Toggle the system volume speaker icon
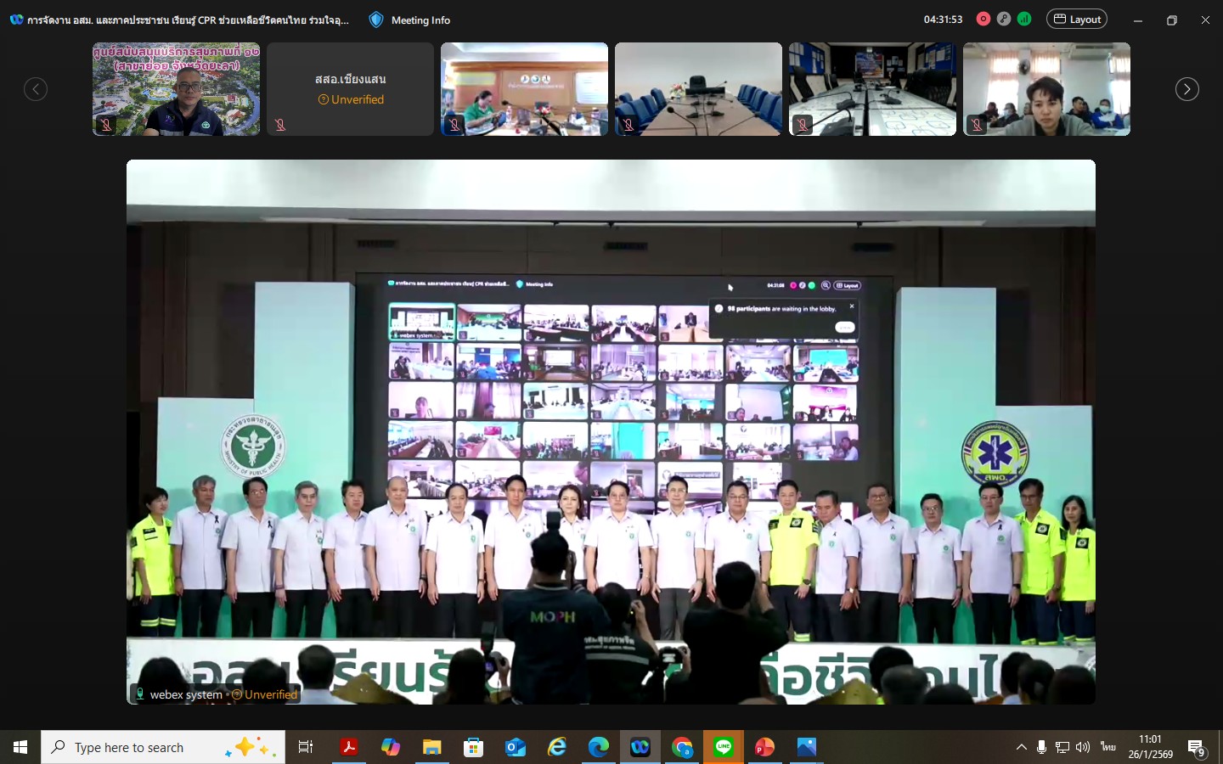Screen dimensions: 1223x764 pos(1083,747)
